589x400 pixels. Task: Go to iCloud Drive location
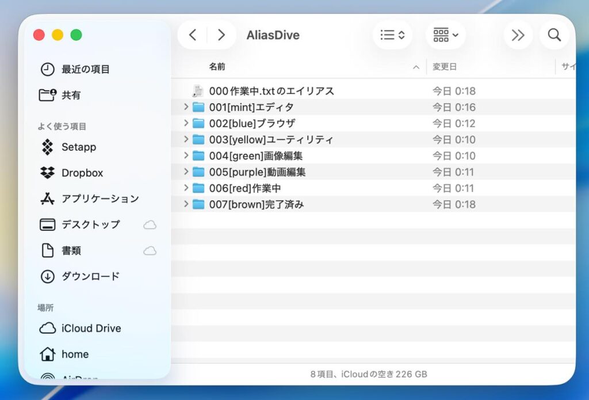tap(91, 328)
